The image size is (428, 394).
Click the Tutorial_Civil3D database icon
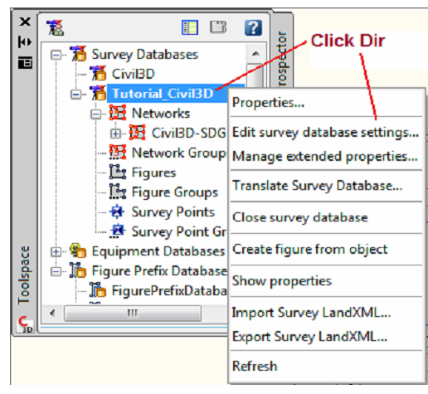click(98, 93)
